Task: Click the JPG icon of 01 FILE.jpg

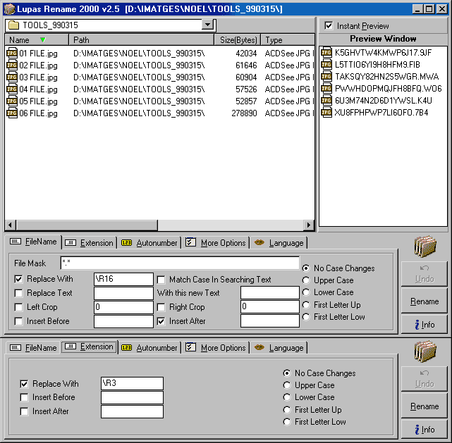Action: click(x=12, y=54)
